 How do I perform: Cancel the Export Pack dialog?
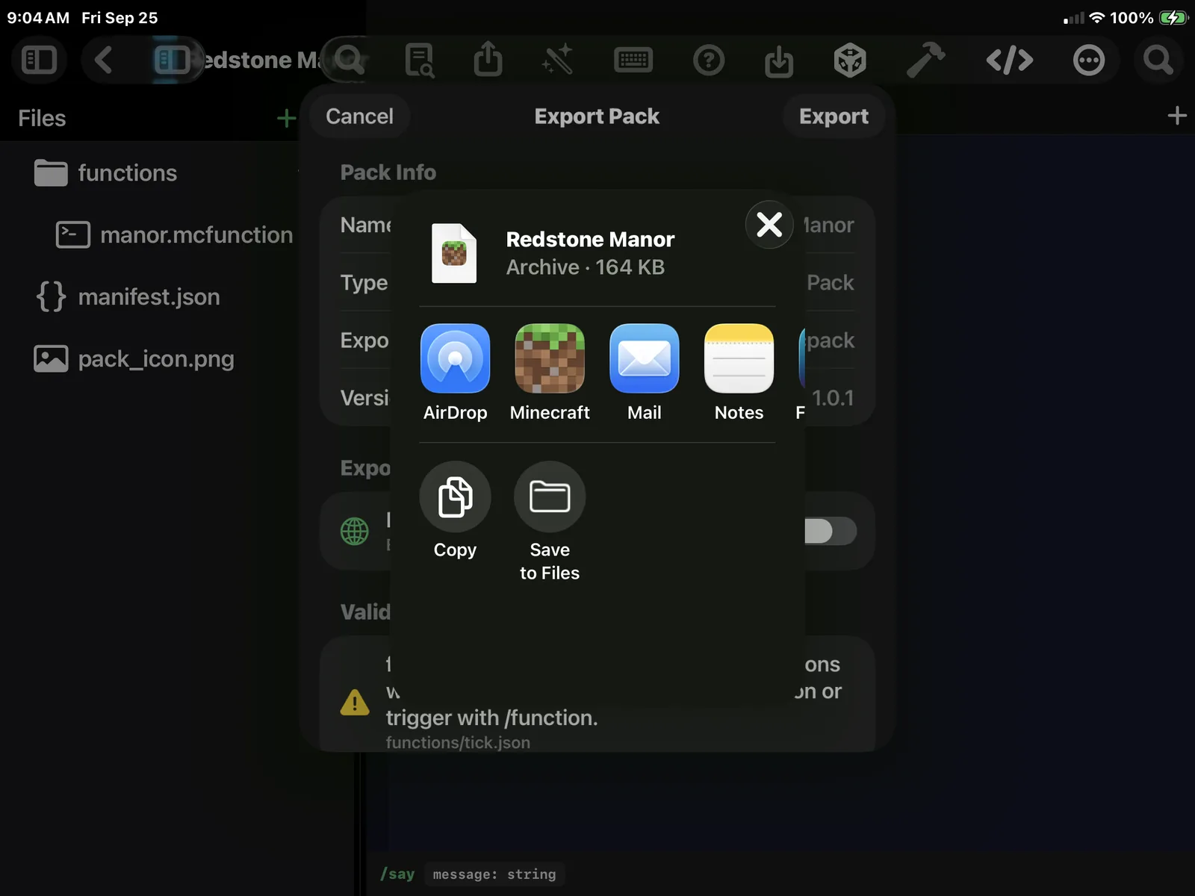[x=359, y=116]
